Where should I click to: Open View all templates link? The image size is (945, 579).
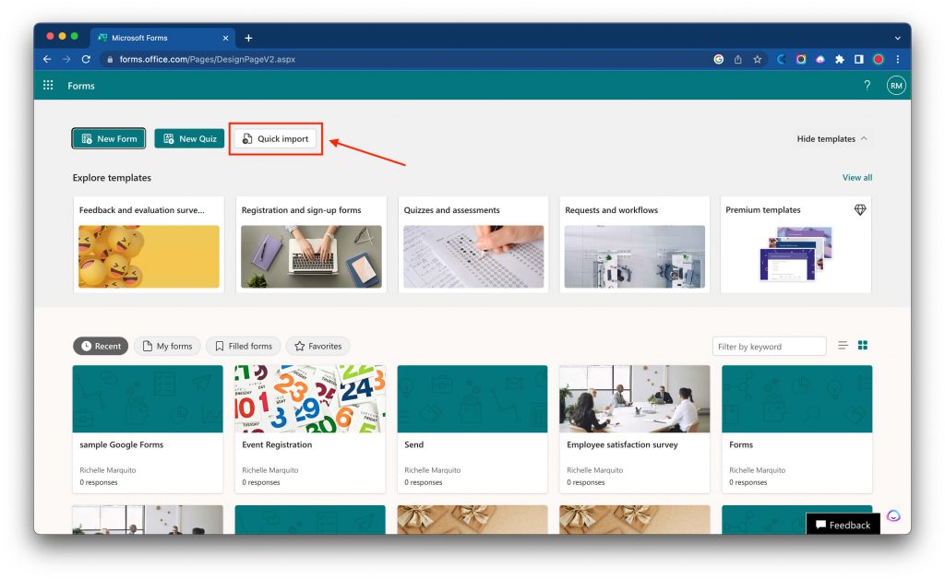click(857, 177)
